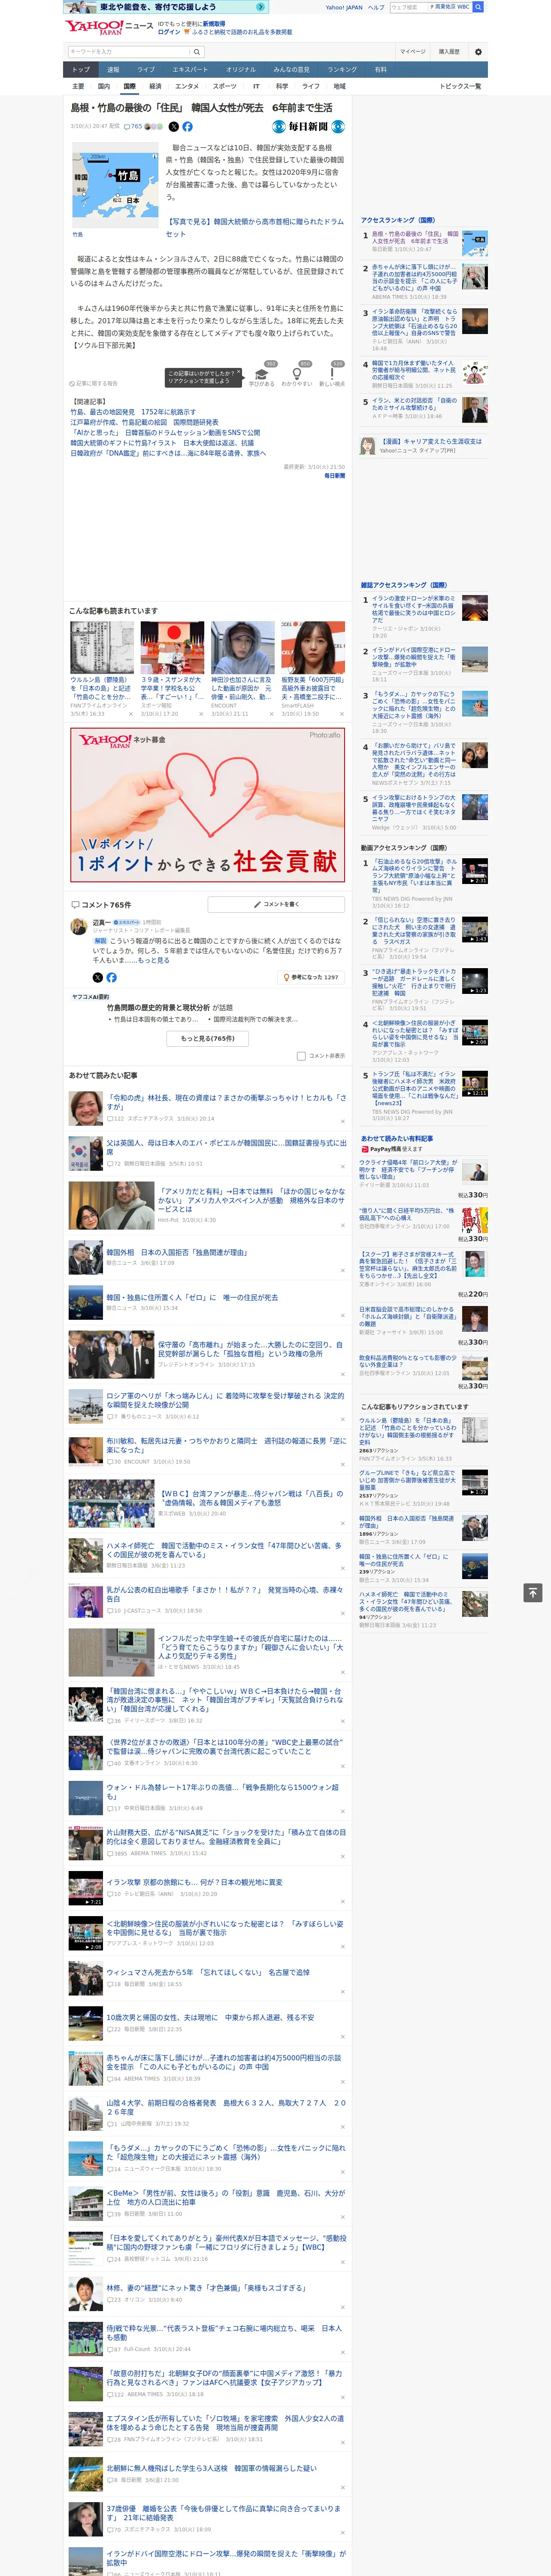This screenshot has height=2576, width=551.
Task: Click 記事に関する報告 report link
Action: (x=93, y=383)
